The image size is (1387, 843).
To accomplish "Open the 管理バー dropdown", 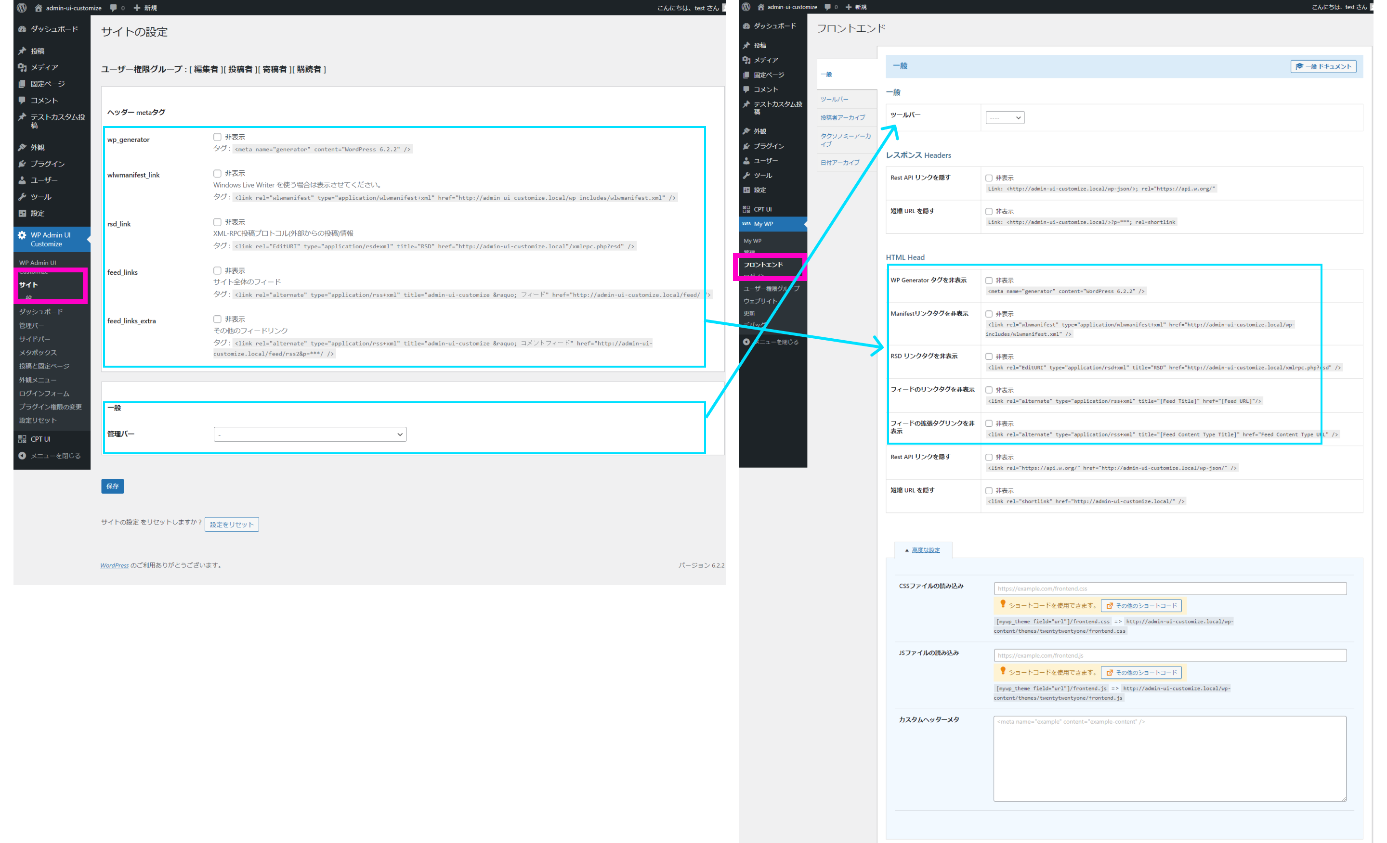I will pyautogui.click(x=310, y=434).
